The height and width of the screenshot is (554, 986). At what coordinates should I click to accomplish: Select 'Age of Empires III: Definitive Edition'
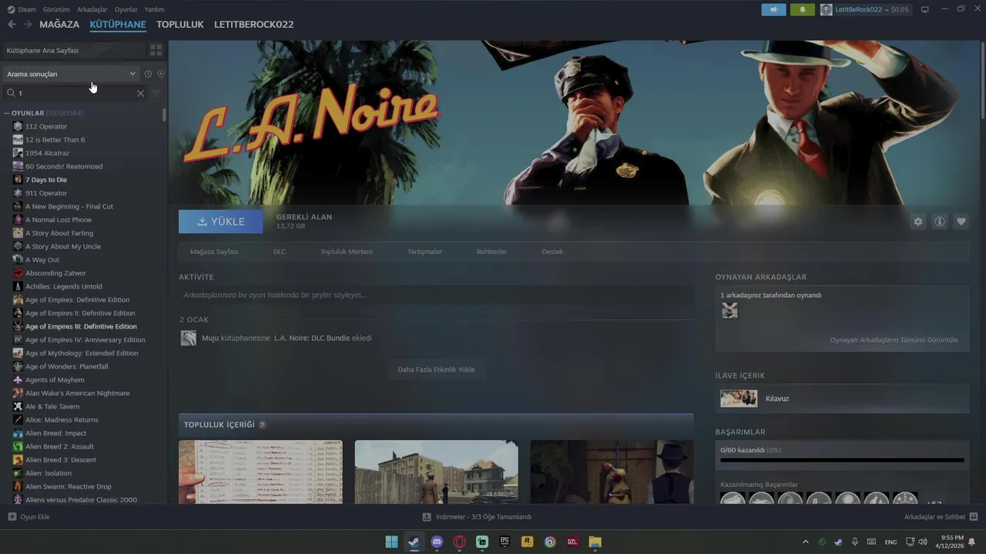pyautogui.click(x=81, y=326)
